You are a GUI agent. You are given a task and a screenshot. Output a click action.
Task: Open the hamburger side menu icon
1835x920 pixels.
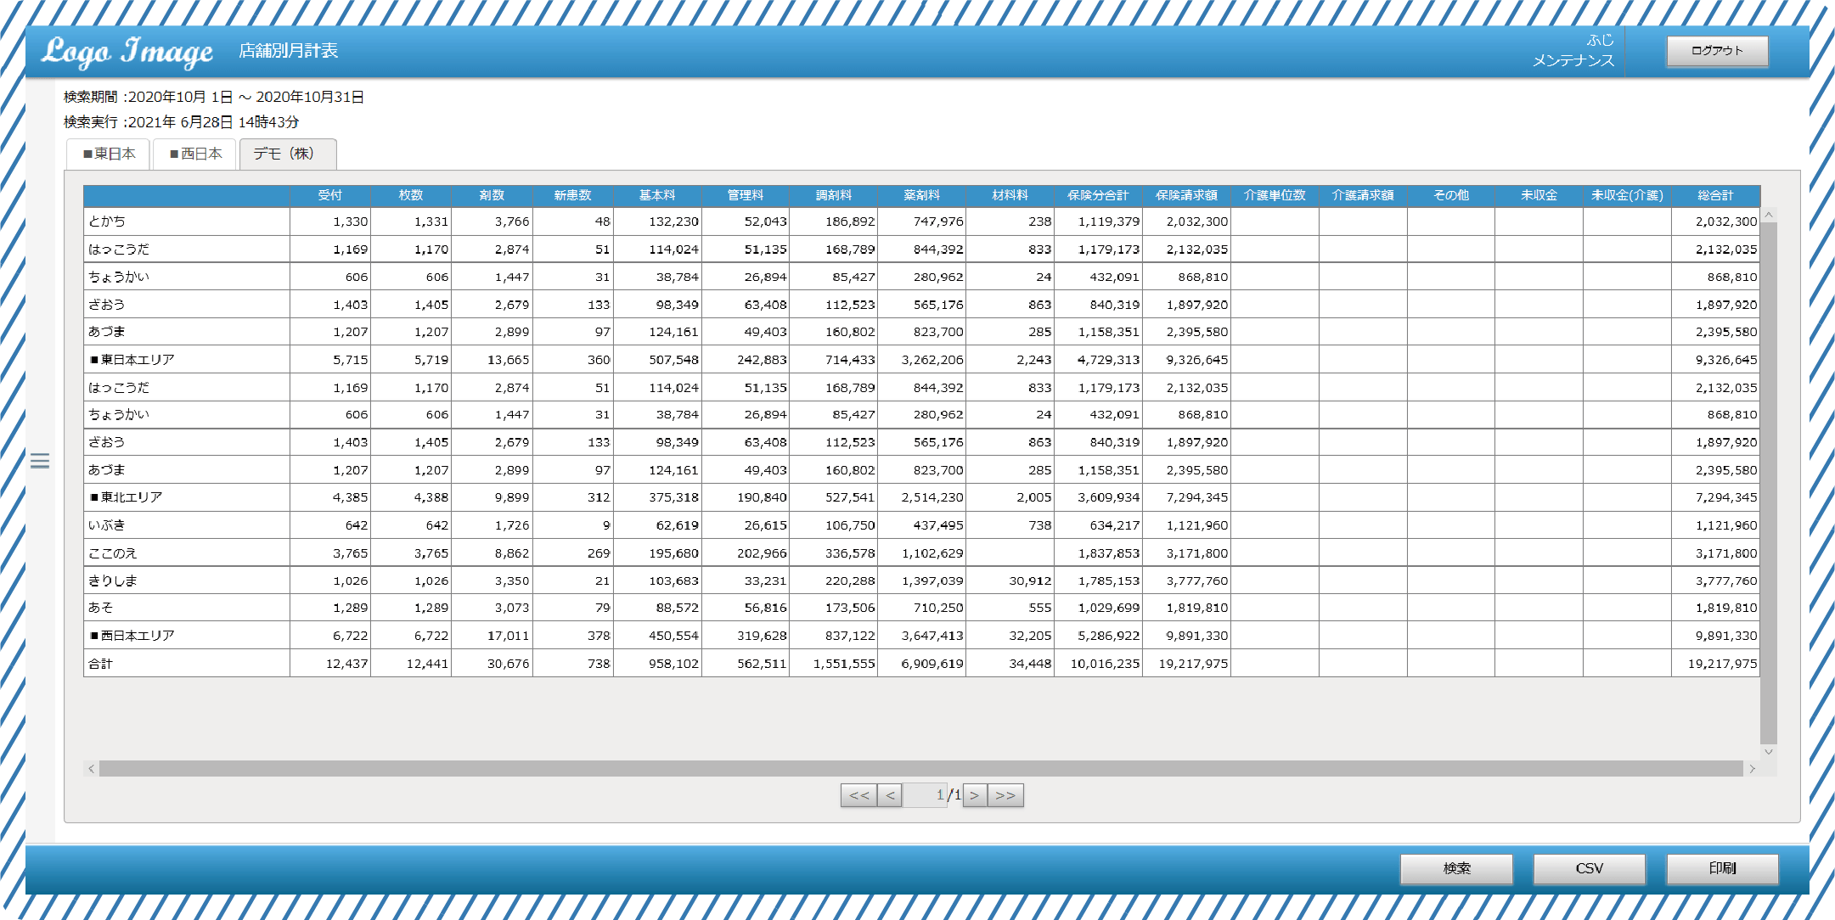click(x=40, y=461)
